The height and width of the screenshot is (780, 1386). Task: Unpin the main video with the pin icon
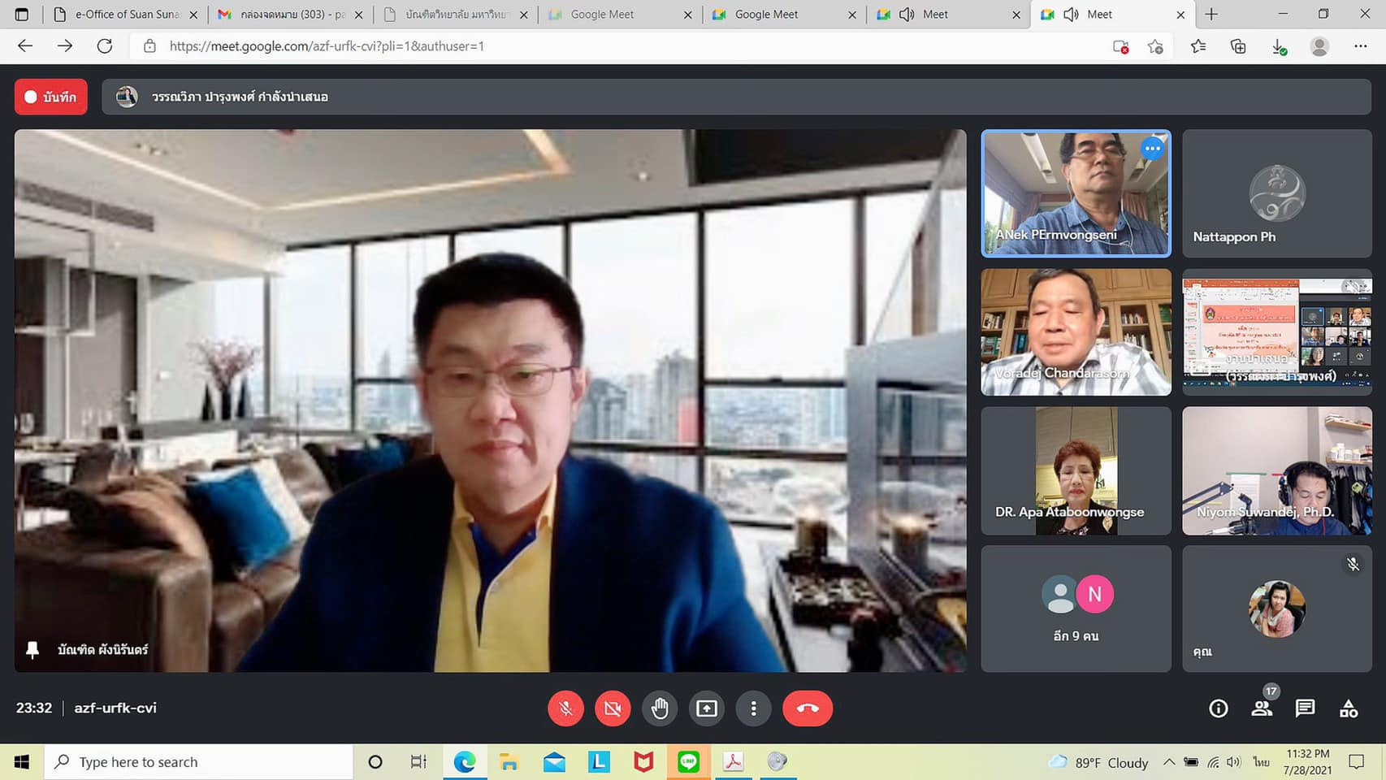point(32,649)
